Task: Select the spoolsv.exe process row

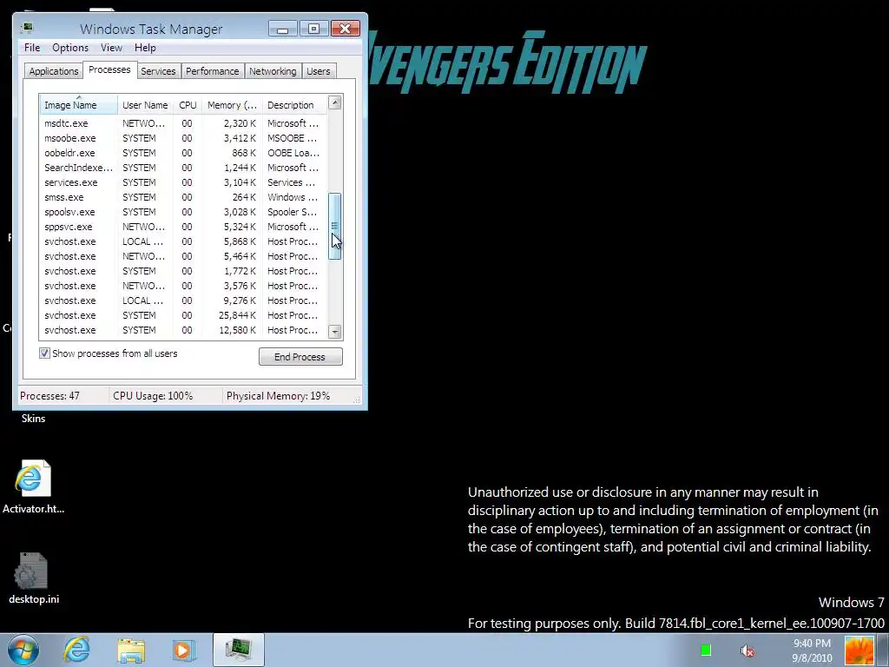Action: pyautogui.click(x=183, y=212)
